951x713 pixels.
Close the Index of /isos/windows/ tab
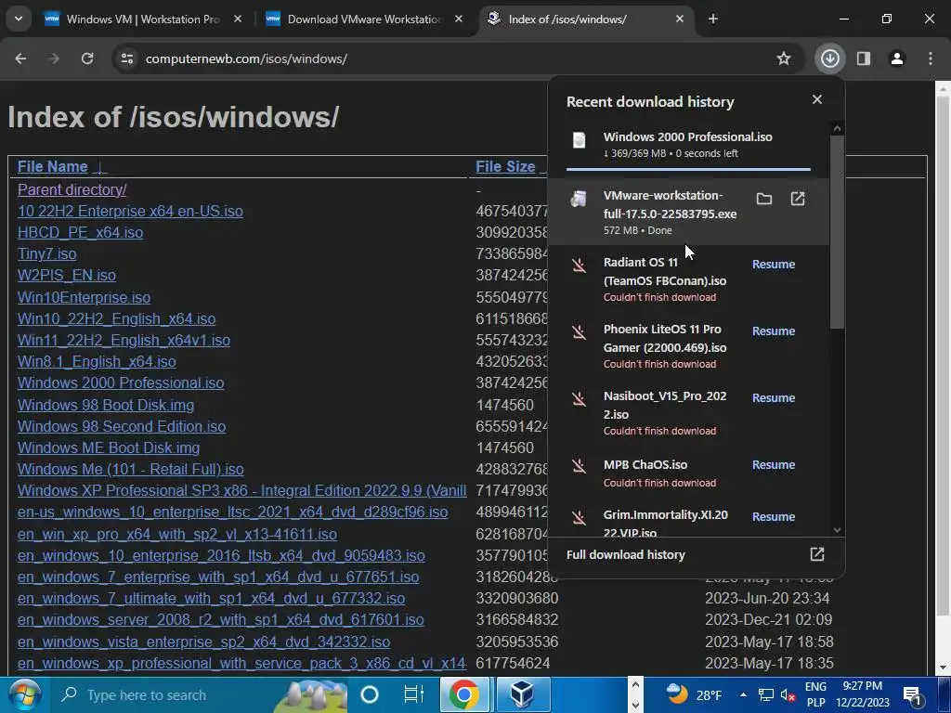(x=680, y=19)
